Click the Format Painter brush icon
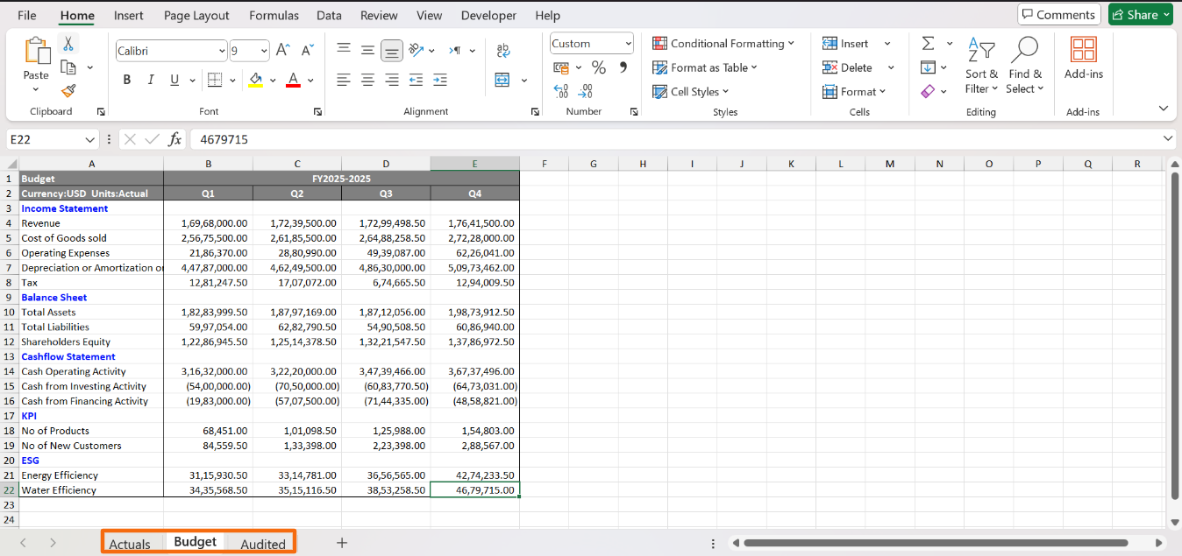1182x556 pixels. tap(68, 91)
